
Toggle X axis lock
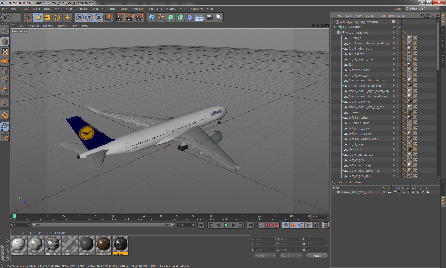click(80, 18)
